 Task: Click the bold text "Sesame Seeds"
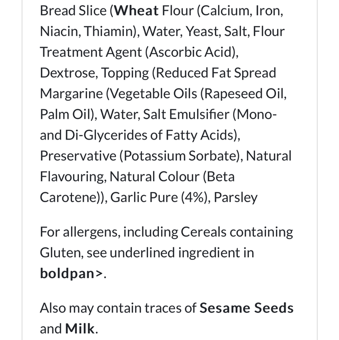pyautogui.click(x=246, y=308)
